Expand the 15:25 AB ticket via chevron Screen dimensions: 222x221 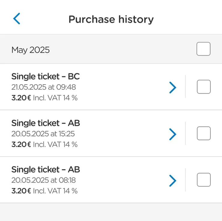(172, 134)
